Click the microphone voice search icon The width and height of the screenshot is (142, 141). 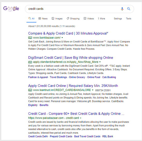coord(122,9)
